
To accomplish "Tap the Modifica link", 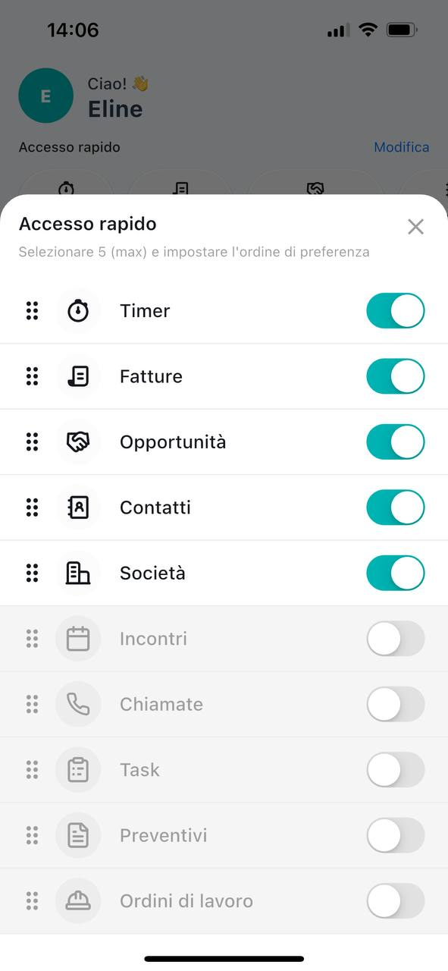I will click(402, 147).
